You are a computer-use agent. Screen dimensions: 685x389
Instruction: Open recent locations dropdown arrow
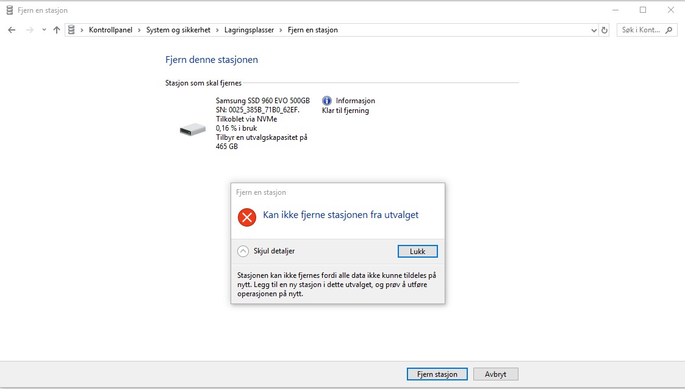(x=44, y=30)
